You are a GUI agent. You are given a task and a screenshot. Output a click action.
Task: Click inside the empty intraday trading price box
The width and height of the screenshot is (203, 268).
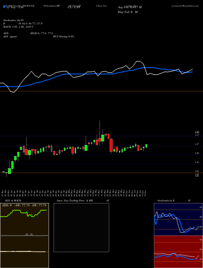tap(81, 227)
